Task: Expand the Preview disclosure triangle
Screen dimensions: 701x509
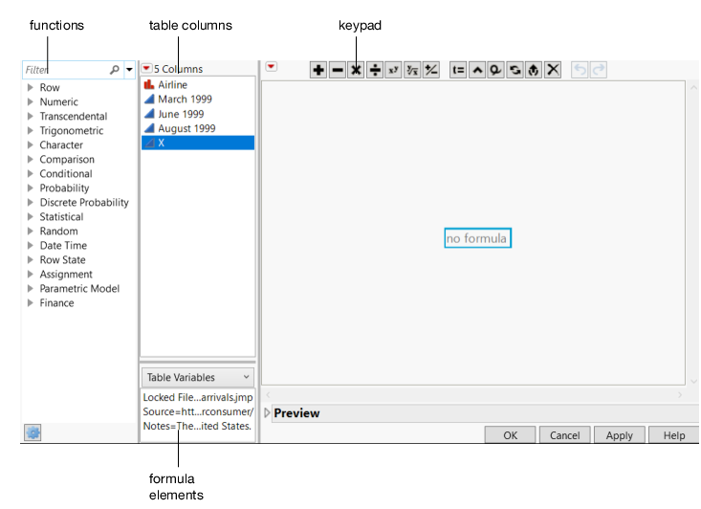Action: tap(268, 412)
